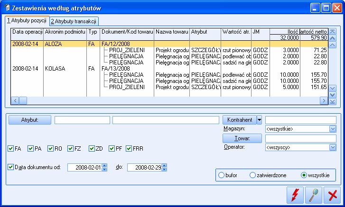Screen dimensions: 345x207
Task: Toggle the Data dokumentu od checkbox
Action: 10,167
